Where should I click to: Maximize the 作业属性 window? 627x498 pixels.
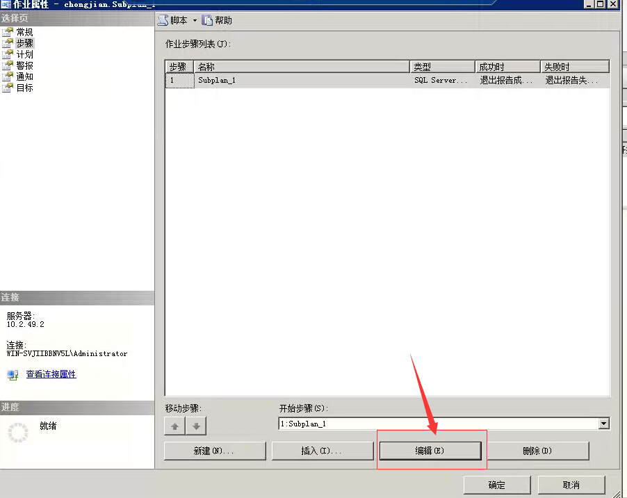click(x=600, y=4)
